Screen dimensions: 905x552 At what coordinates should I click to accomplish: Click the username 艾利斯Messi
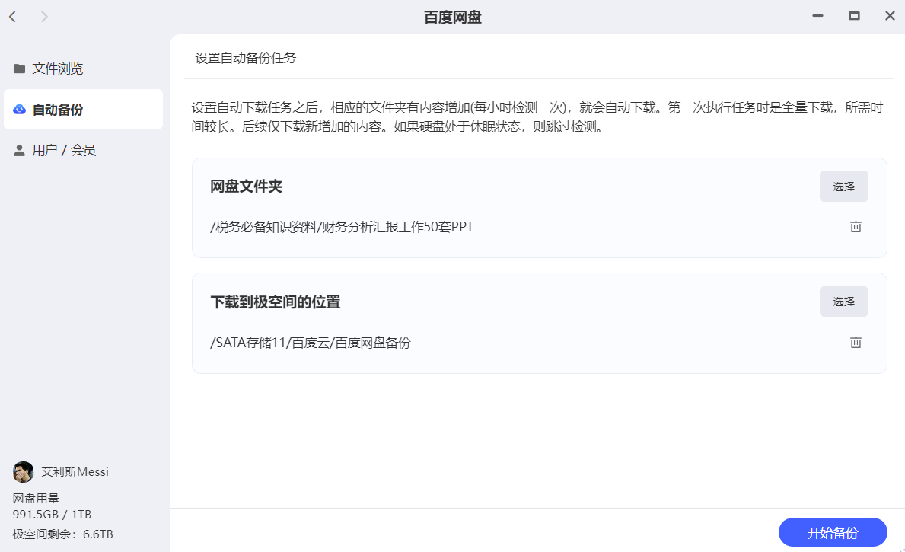coord(75,472)
